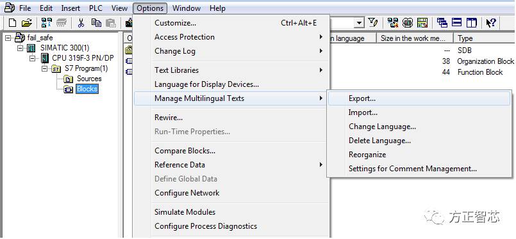Click the New Project toolbar icon
Screen dimensions: 516x239
tap(12, 22)
